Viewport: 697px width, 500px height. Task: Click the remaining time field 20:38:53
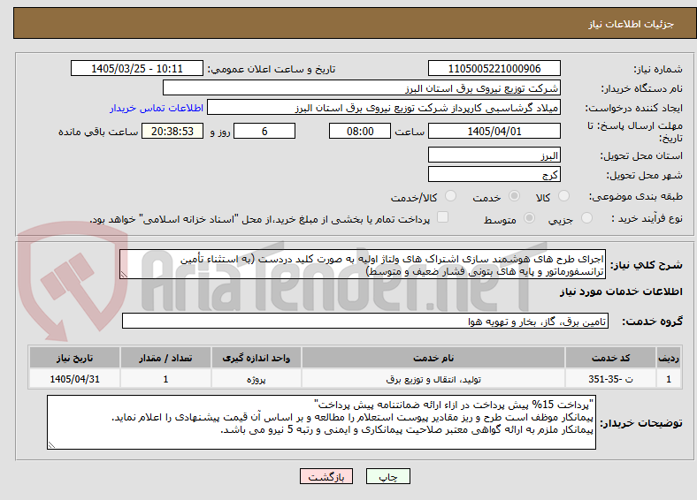tap(172, 131)
